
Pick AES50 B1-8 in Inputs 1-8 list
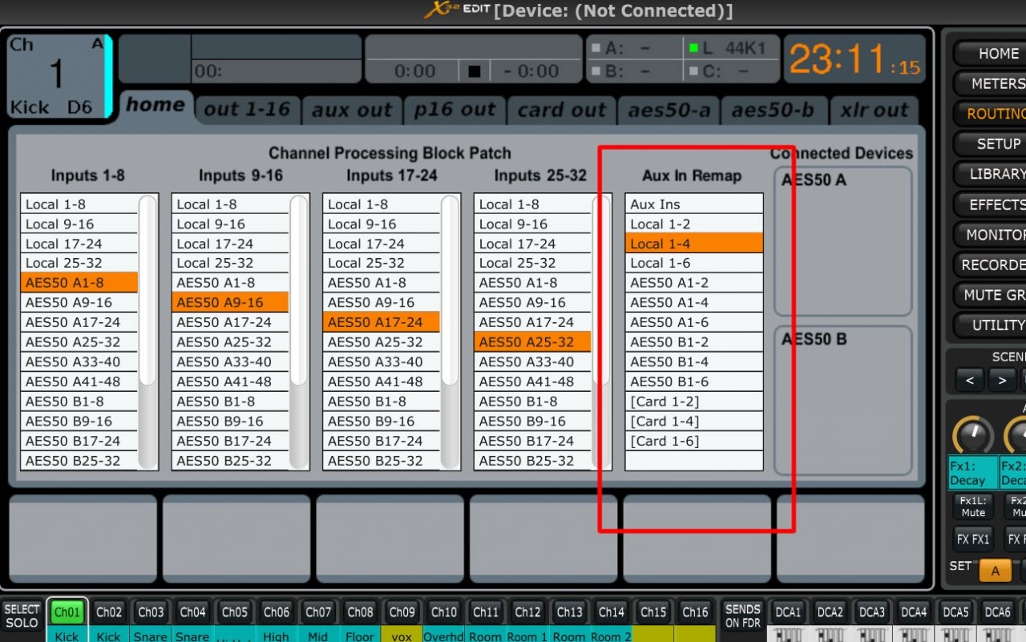coord(79,401)
